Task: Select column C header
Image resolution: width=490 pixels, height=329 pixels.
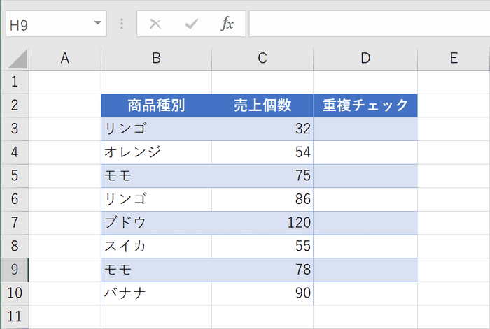Action: (262, 58)
